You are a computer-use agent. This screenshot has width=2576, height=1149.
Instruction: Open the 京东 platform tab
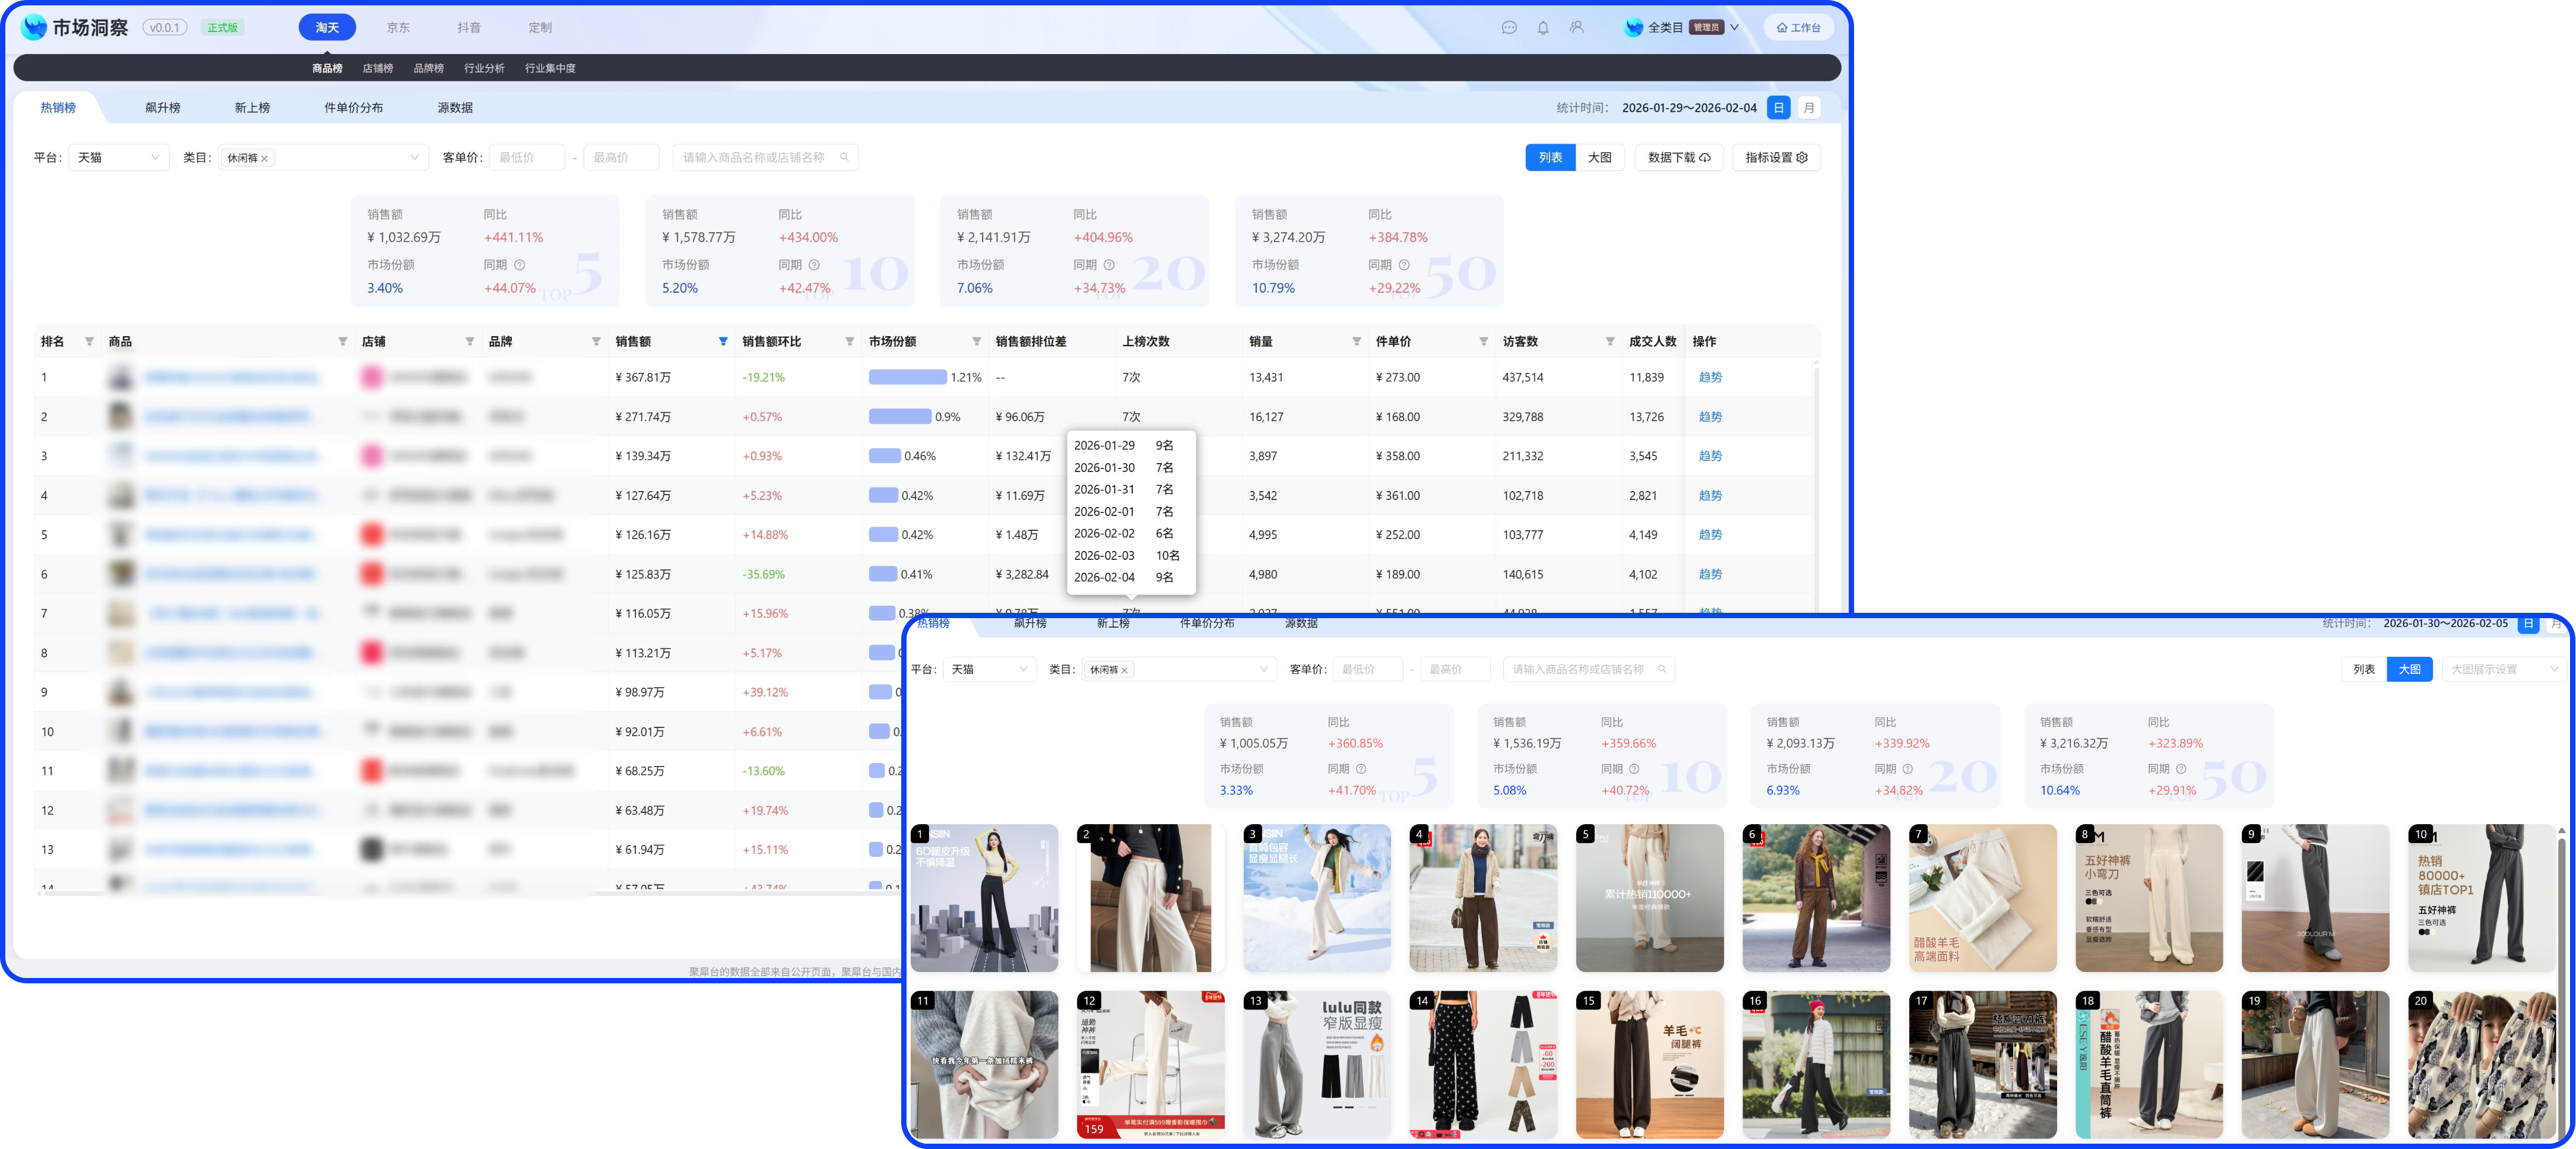[398, 28]
